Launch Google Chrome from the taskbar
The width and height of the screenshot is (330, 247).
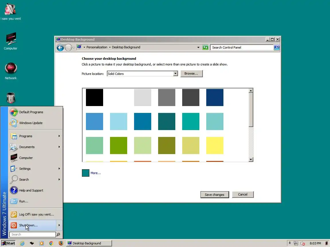[x=51, y=243]
